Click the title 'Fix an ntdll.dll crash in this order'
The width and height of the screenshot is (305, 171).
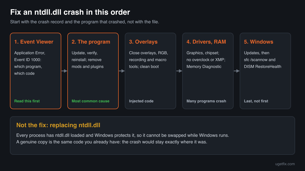[x=70, y=12]
